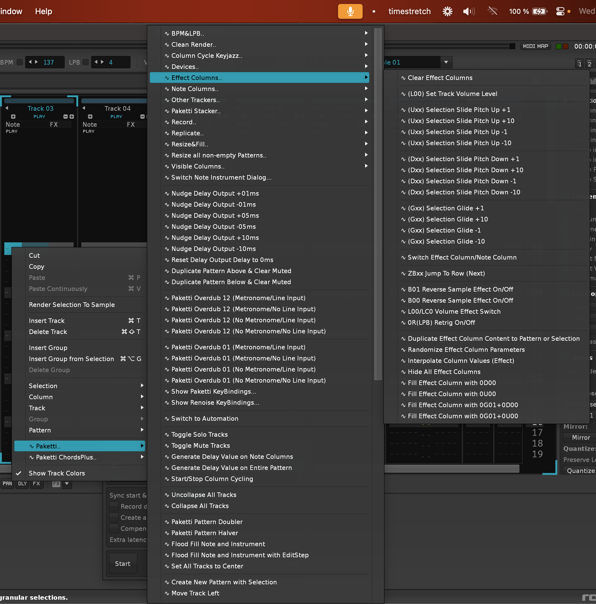Screen dimensions: 596x604
Task: Toggle the checkbox next to BPM label
Action: coord(20,62)
